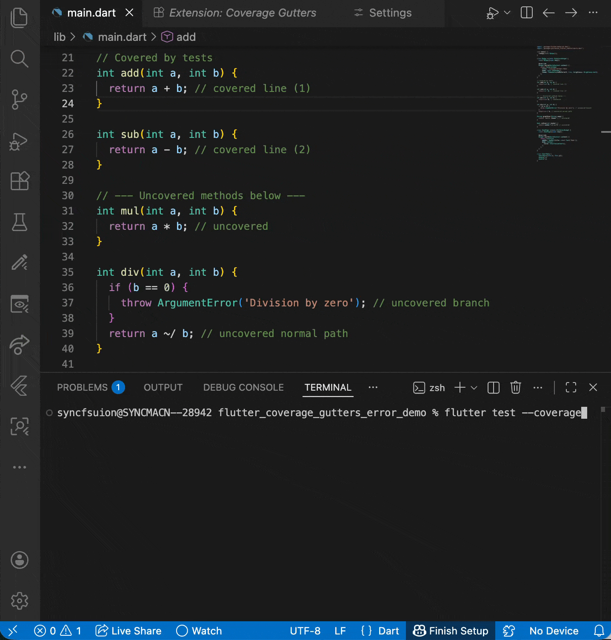Viewport: 611px width, 640px height.
Task: Toggle Watch mode in the status bar
Action: coord(198,631)
